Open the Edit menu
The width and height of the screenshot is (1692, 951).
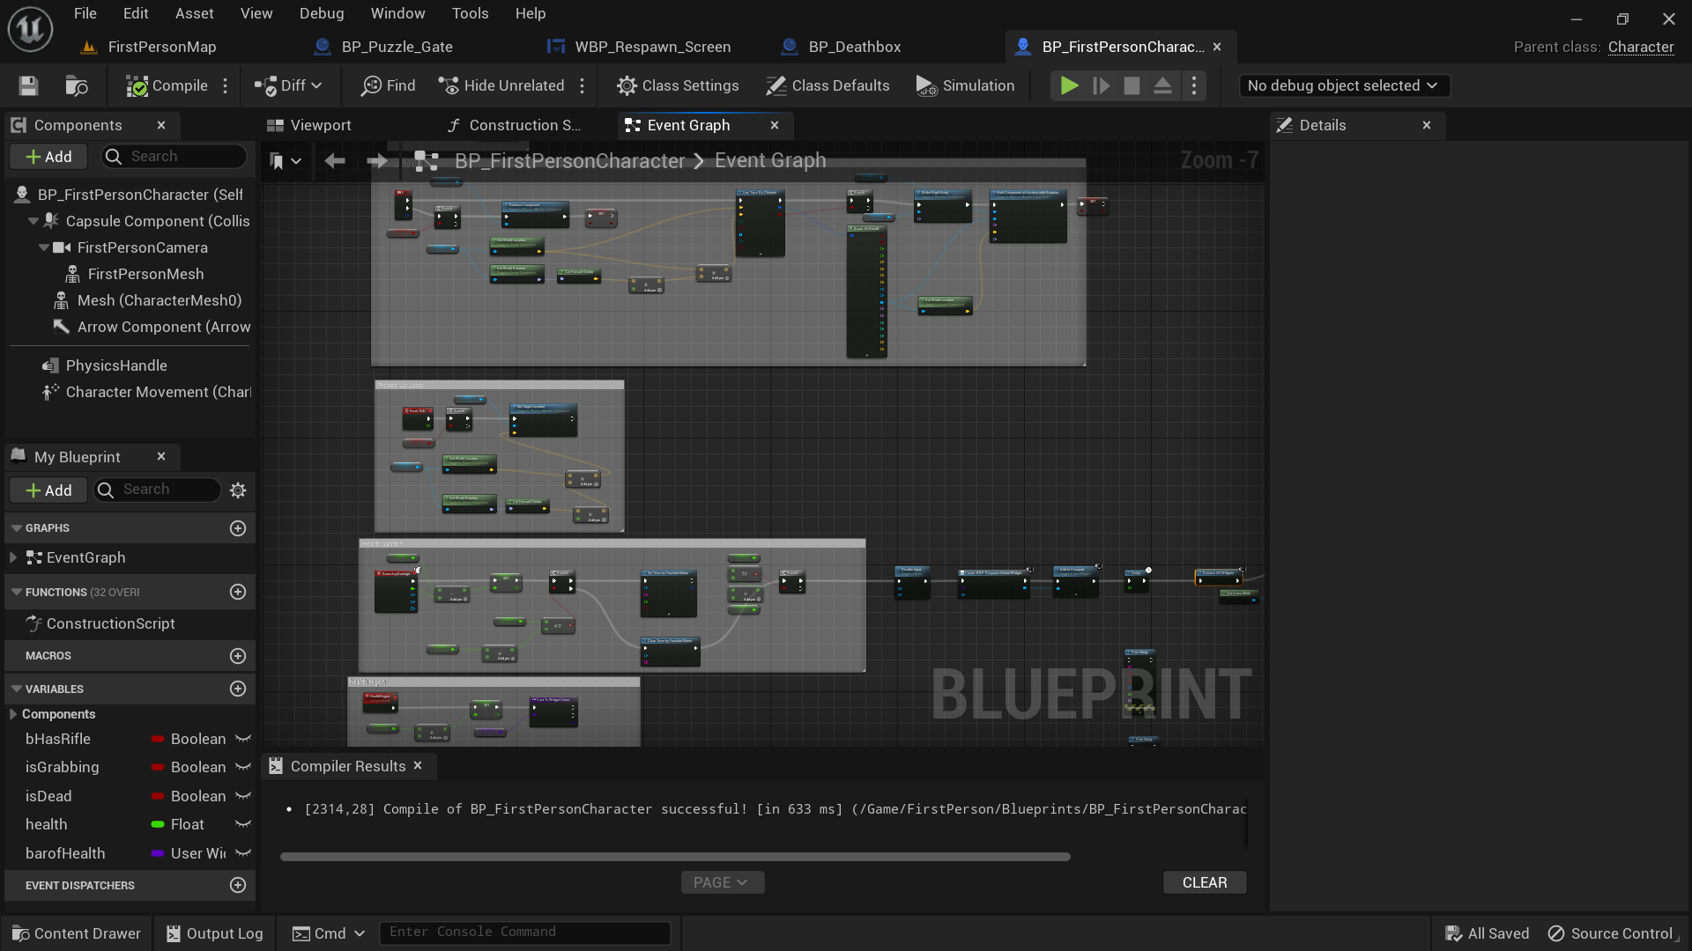pos(135,13)
